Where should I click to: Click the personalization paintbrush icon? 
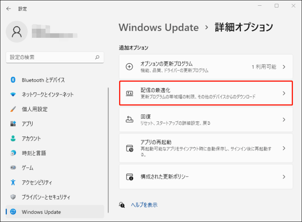click(13, 109)
